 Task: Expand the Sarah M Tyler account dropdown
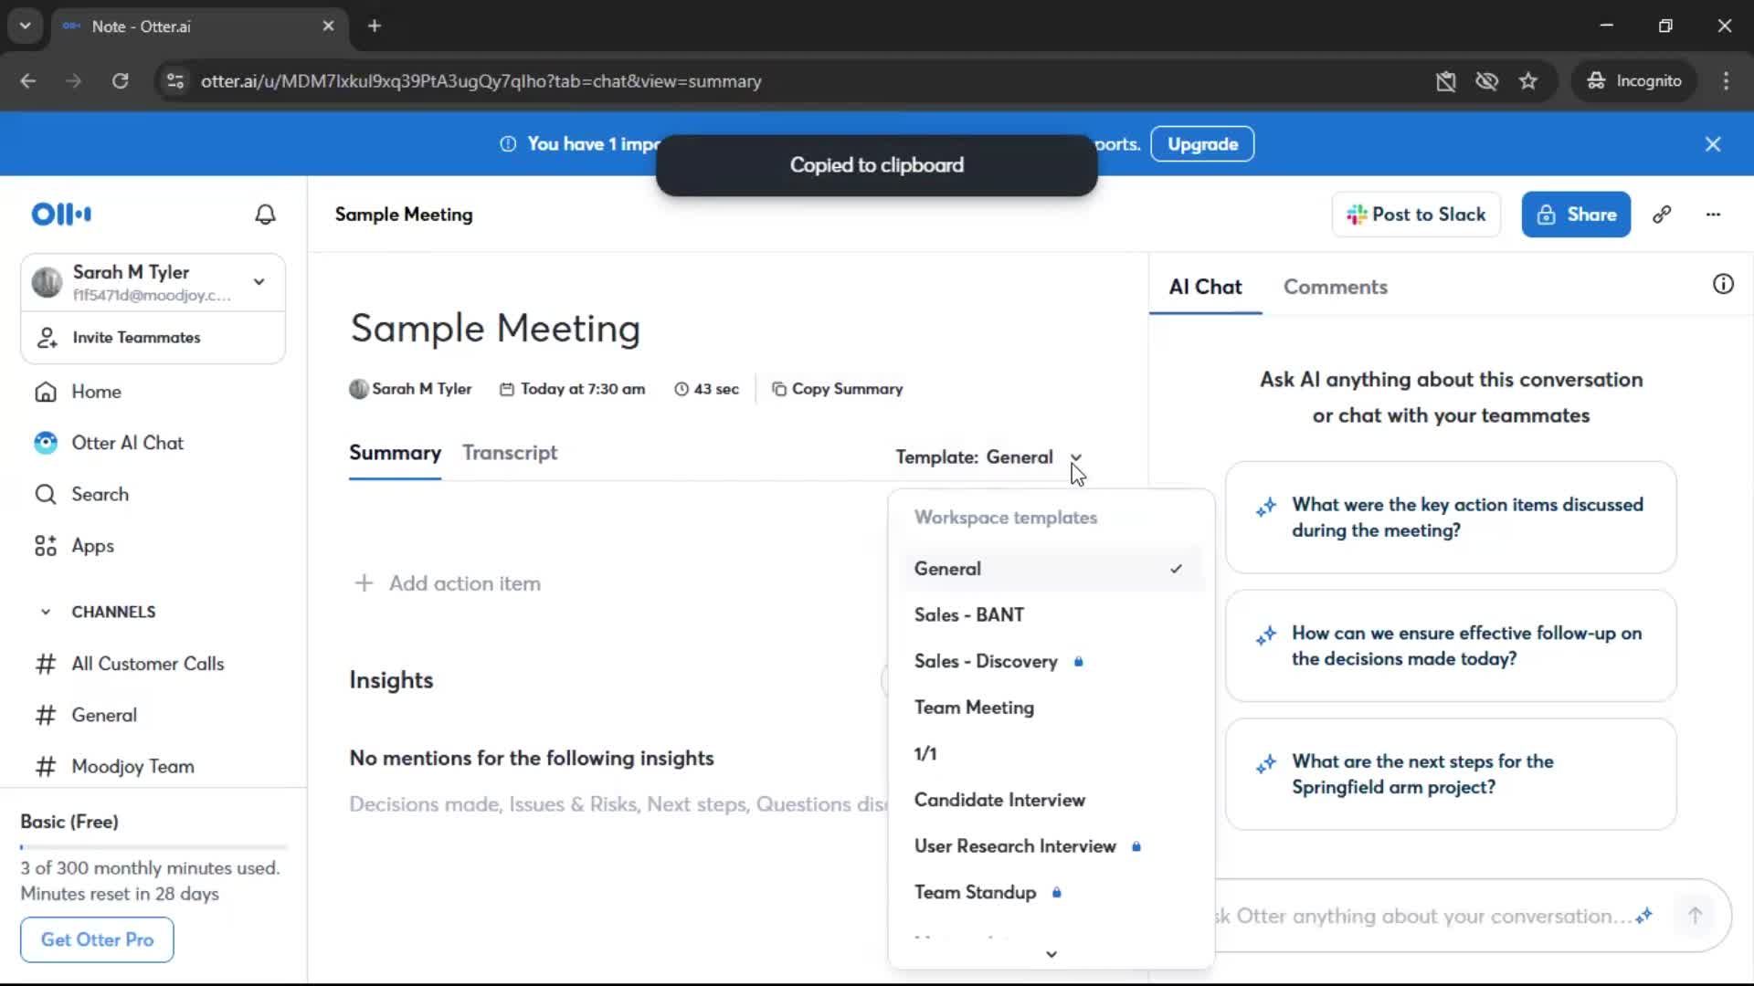(259, 282)
